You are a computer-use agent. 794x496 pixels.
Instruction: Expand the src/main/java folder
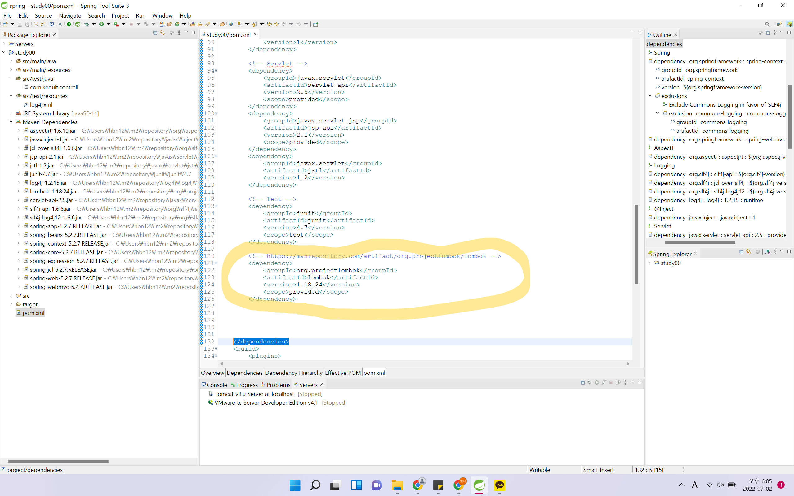pos(11,61)
